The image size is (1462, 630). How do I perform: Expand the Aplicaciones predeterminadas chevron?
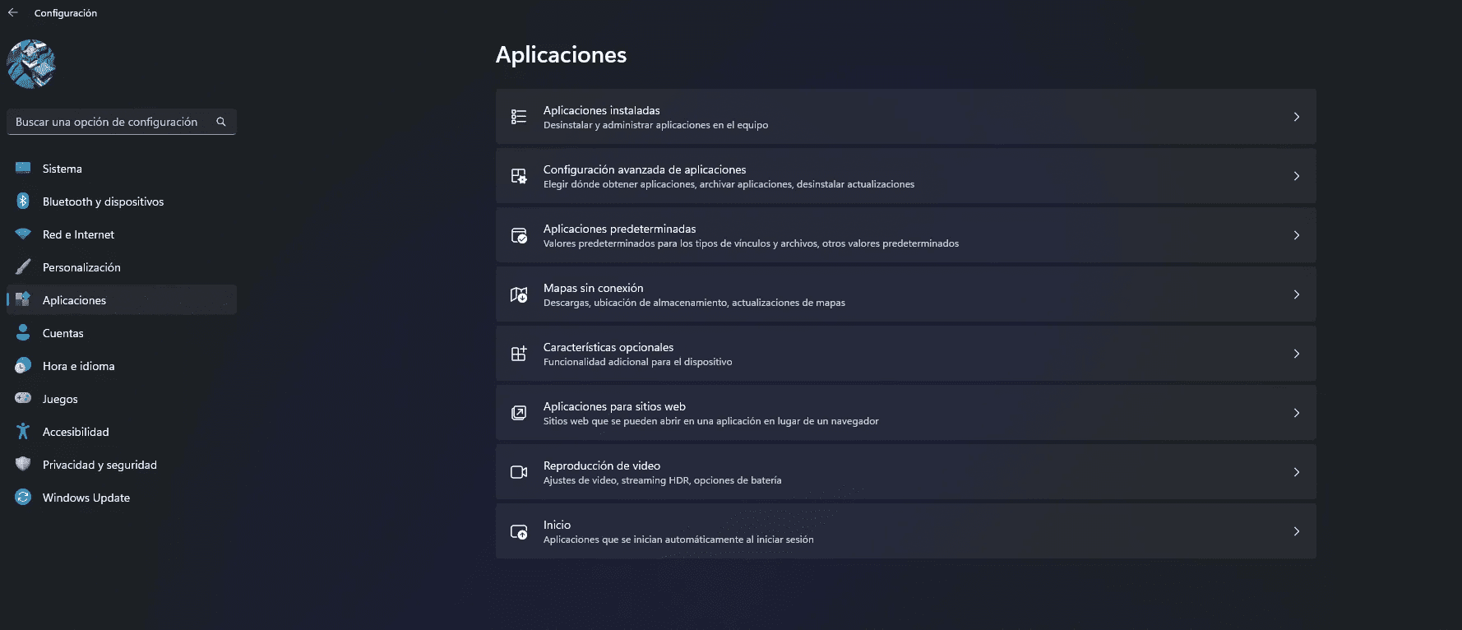[1296, 235]
